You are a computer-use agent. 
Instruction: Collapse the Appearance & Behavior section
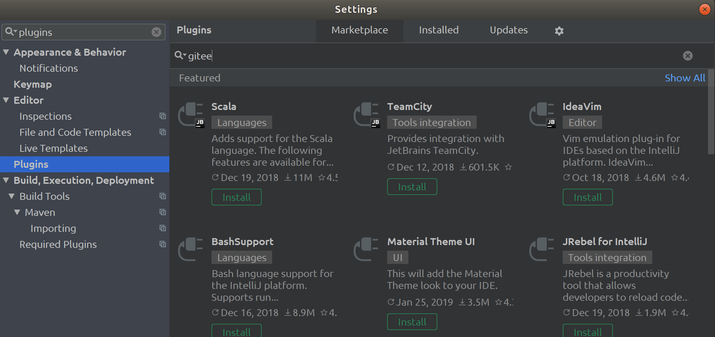[6, 52]
